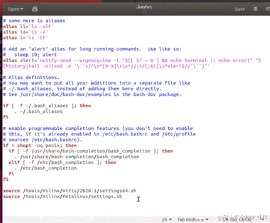Click the 'alias alert=' notify-send line
The width and height of the screenshot is (270, 223).
(x=132, y=60)
